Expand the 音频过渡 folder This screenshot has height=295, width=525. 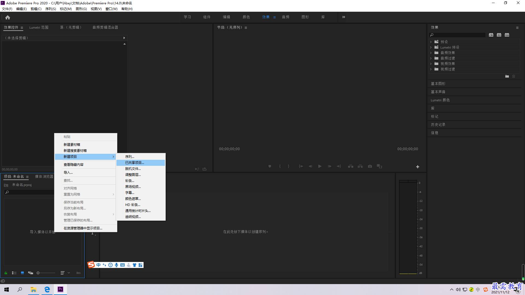(x=431, y=58)
